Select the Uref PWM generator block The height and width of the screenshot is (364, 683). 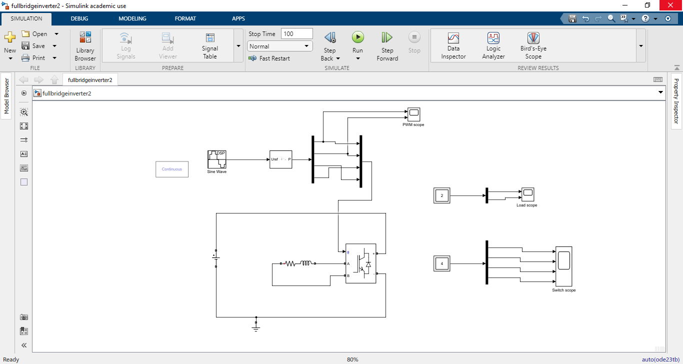pos(281,159)
